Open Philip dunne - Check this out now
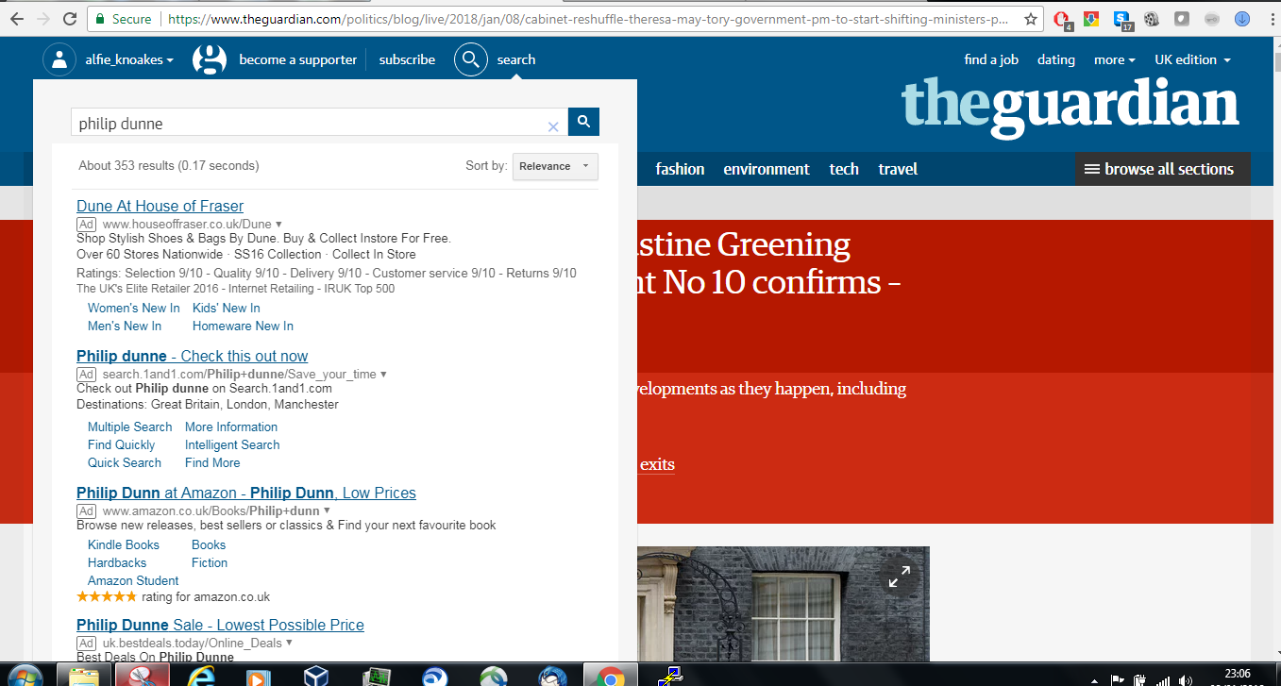 click(192, 356)
